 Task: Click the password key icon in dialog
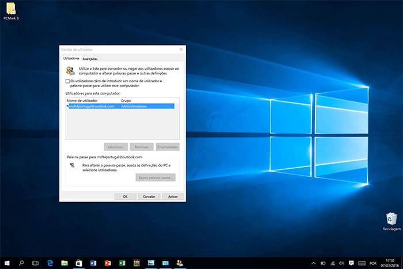(73, 165)
